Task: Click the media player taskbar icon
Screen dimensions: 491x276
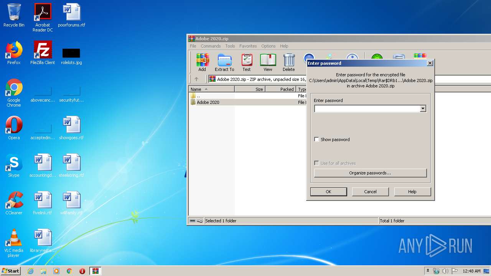Action: [56, 271]
